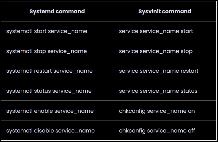This screenshot has width=218, height=142.
Task: Click the word enable in the Systemd column
Action: coord(43,111)
